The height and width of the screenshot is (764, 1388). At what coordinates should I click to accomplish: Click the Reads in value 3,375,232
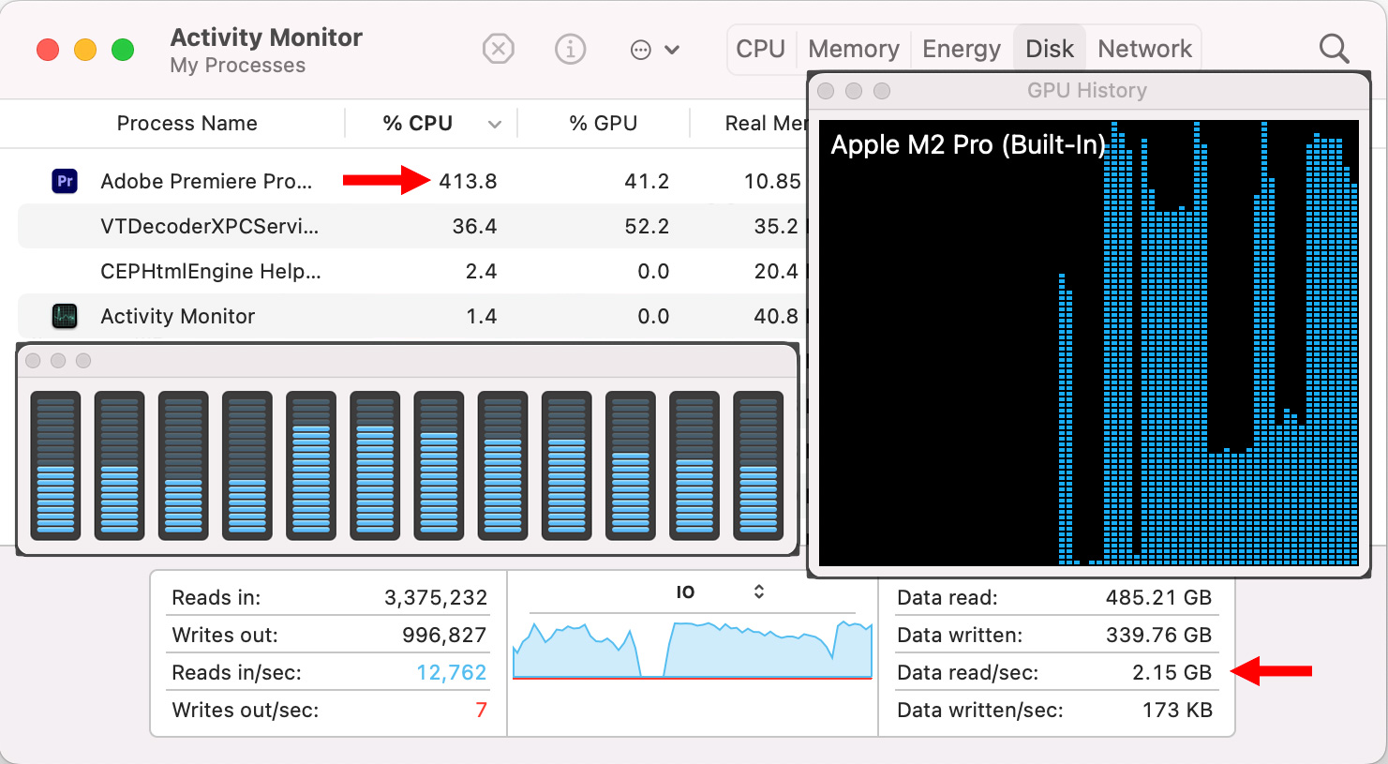(x=436, y=597)
